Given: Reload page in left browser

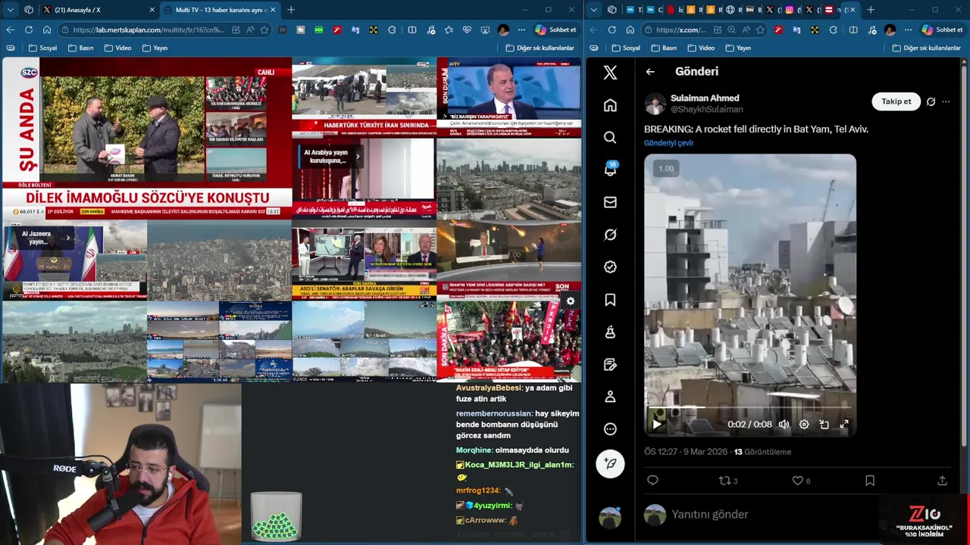Looking at the screenshot, I should tap(28, 30).
